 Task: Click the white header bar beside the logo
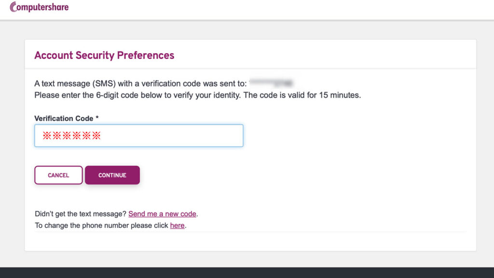tap(280, 10)
